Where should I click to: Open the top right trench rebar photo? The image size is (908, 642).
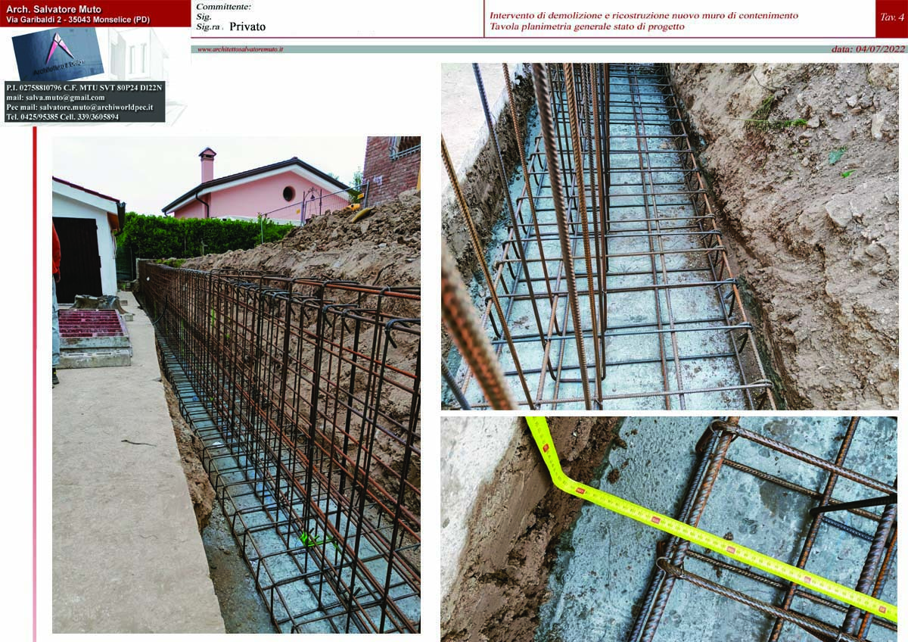point(670,236)
